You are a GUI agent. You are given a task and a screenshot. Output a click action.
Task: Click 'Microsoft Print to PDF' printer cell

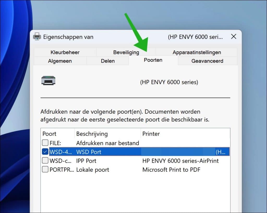point(171,170)
